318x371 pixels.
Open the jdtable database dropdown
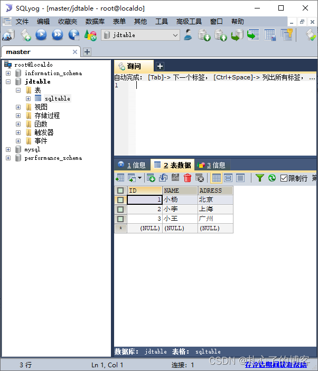pos(175,35)
